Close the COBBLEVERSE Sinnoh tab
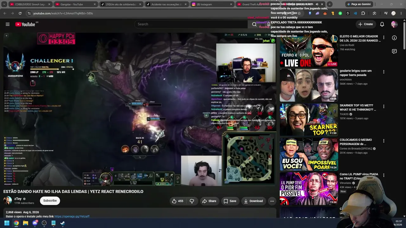The width and height of the screenshot is (406, 228). coord(49,4)
